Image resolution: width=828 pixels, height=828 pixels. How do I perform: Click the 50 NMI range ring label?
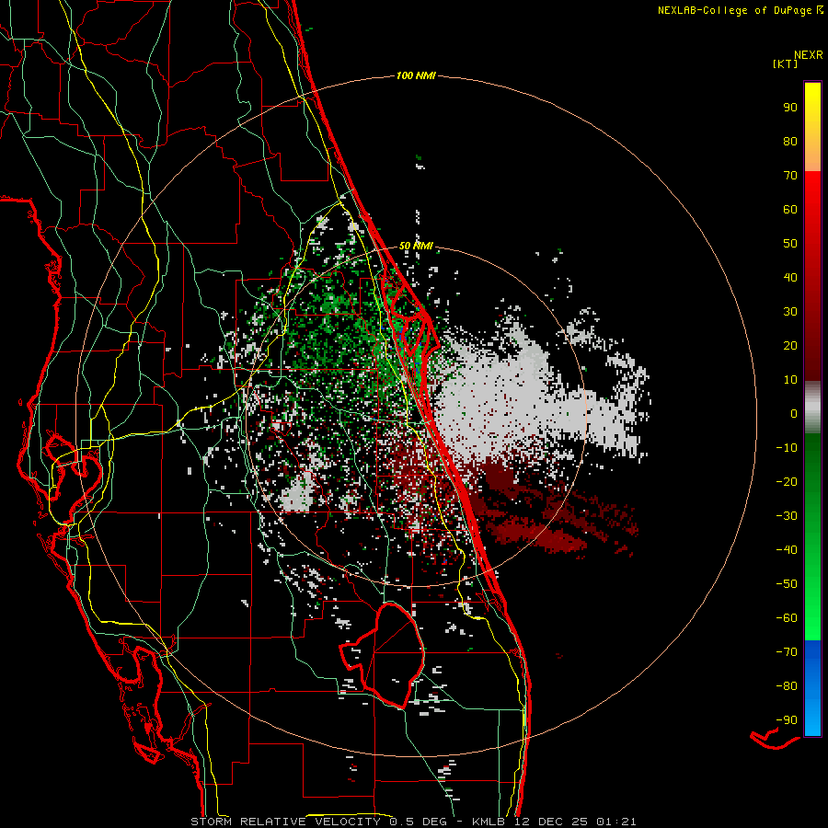click(416, 246)
